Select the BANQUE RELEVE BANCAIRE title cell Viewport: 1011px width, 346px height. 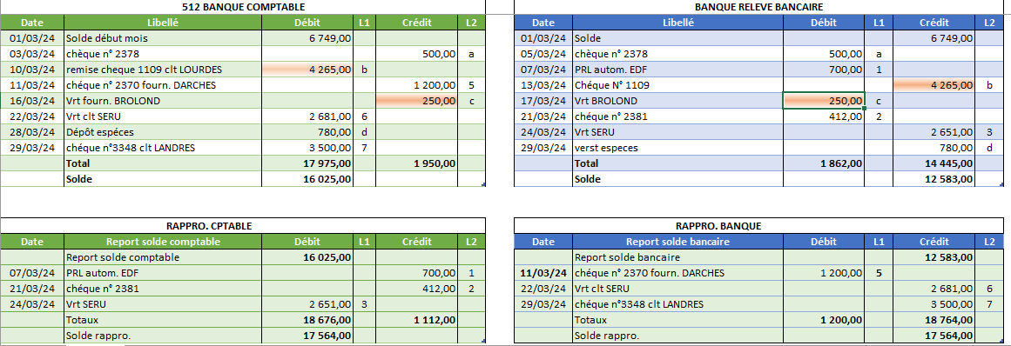[758, 7]
